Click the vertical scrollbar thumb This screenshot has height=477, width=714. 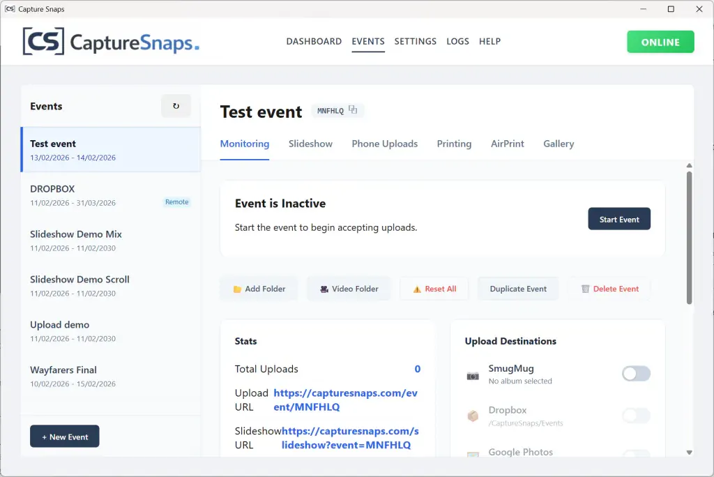tap(689, 238)
